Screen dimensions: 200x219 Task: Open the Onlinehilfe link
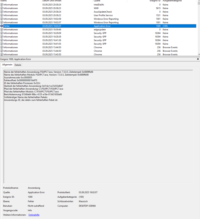[34, 215]
